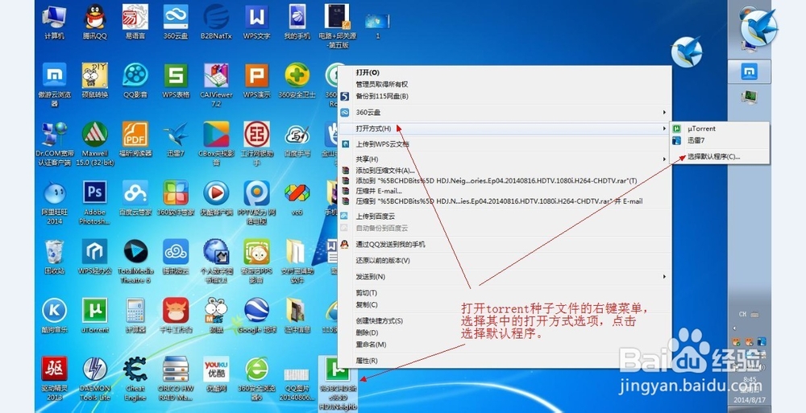Expand the 360云盘 submenu
Image resolution: width=806 pixels, height=413 pixels.
[505, 112]
